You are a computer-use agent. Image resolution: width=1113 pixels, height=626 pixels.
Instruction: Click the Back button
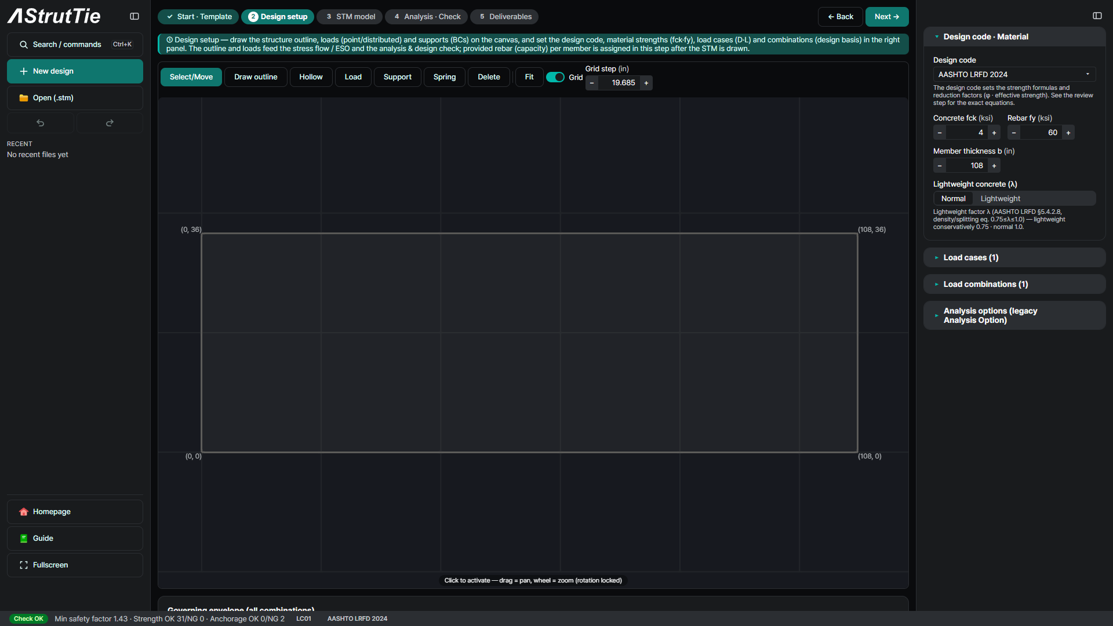coord(840,17)
